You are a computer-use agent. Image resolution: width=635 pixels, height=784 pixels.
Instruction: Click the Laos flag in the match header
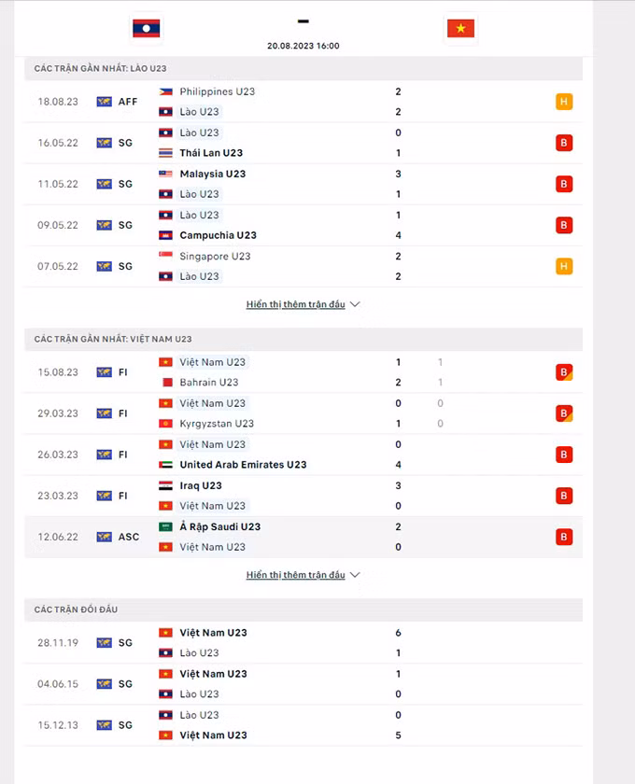[147, 28]
